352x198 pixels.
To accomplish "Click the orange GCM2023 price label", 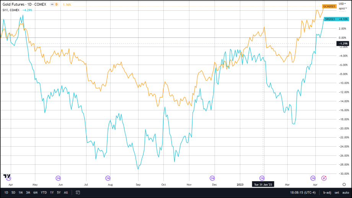I will 330,6.
